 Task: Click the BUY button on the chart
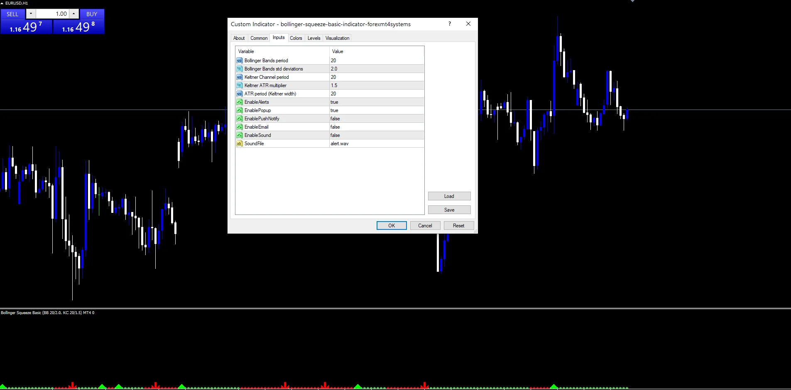tap(92, 14)
